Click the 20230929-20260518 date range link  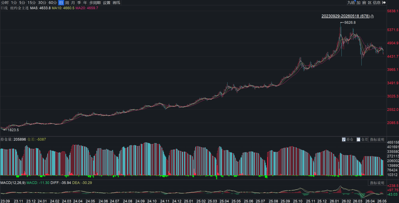point(345,16)
